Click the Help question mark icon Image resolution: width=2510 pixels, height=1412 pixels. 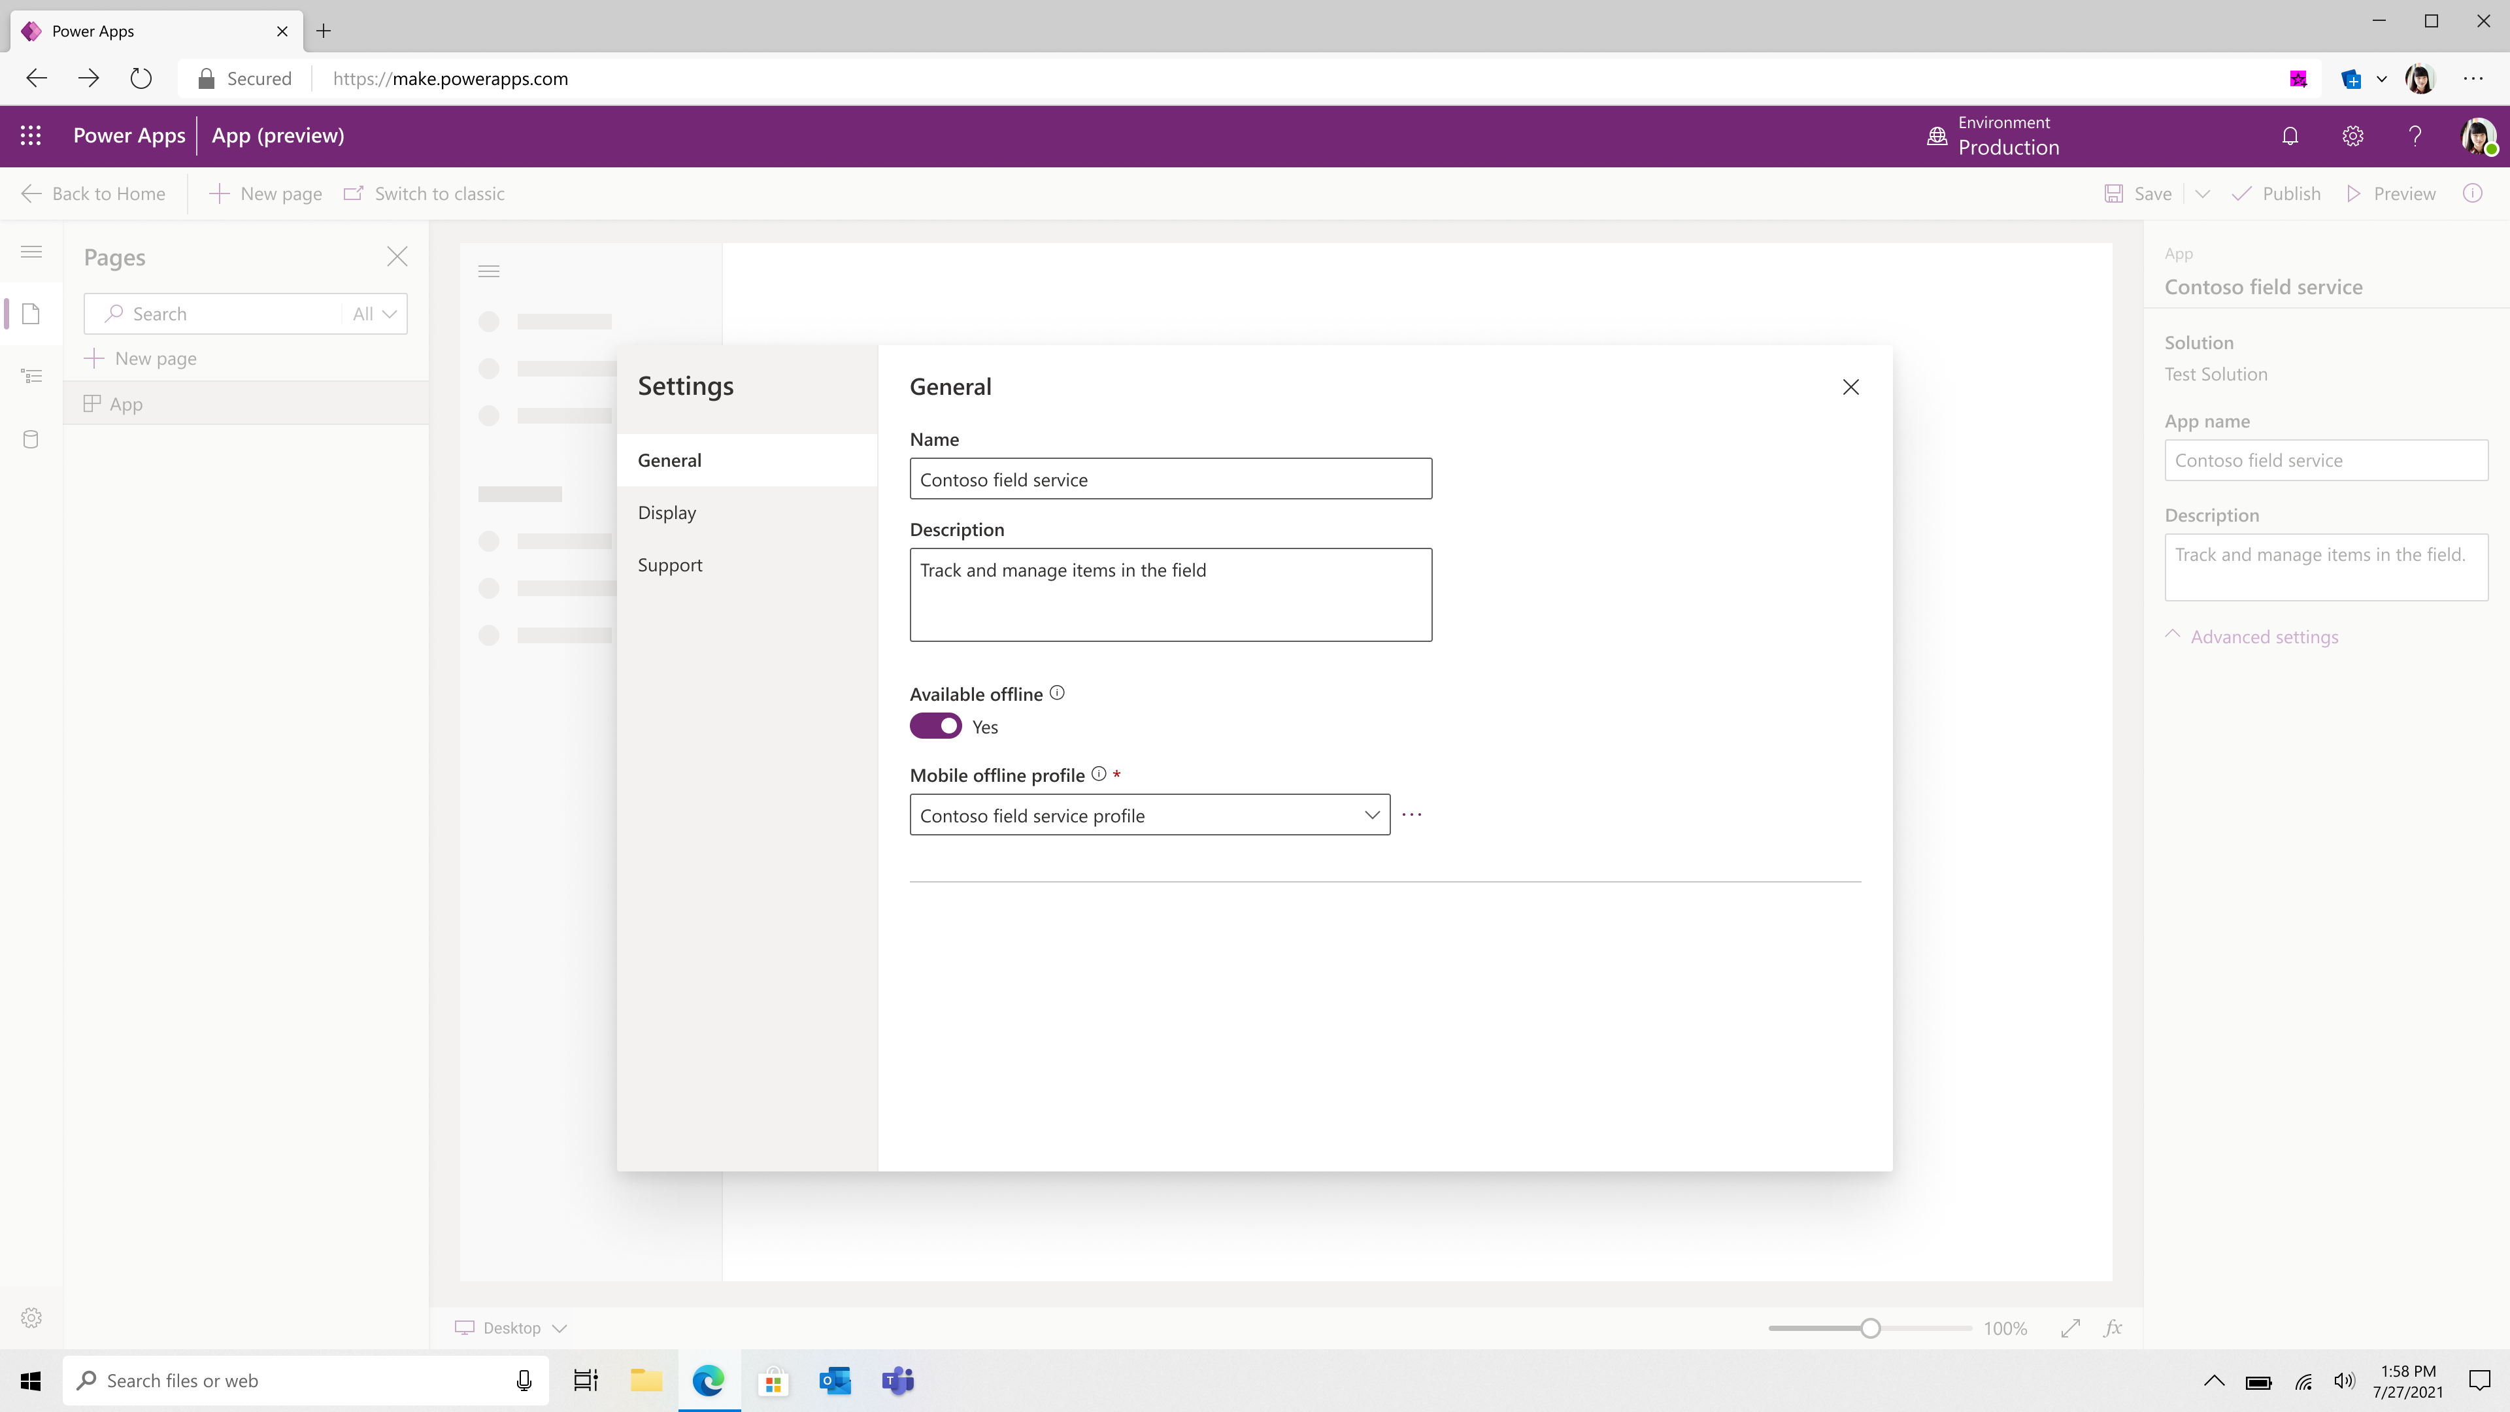coord(2415,136)
